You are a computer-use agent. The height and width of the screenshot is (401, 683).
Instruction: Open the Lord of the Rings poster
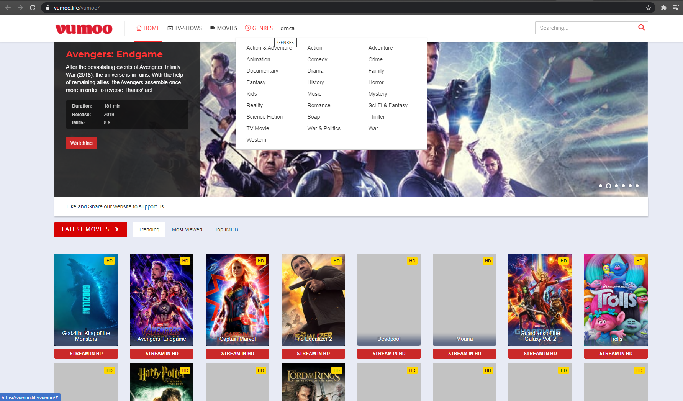click(x=313, y=382)
